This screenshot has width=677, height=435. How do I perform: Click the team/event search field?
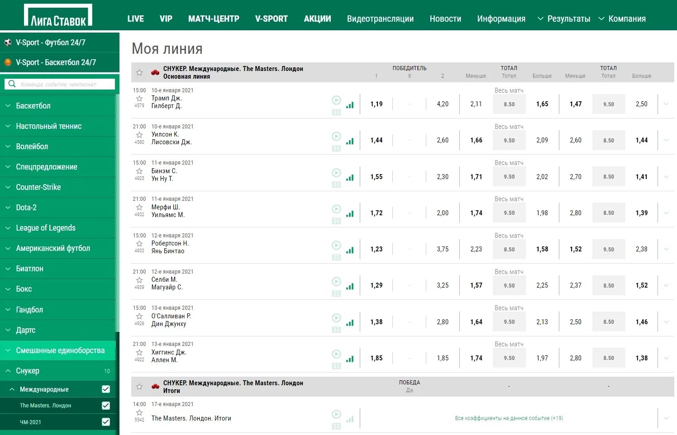point(60,84)
